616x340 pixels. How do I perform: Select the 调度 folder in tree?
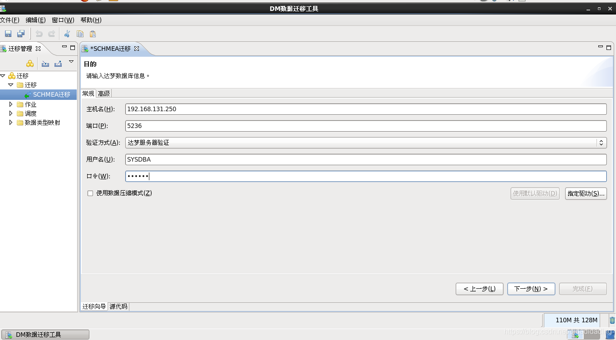coord(30,113)
